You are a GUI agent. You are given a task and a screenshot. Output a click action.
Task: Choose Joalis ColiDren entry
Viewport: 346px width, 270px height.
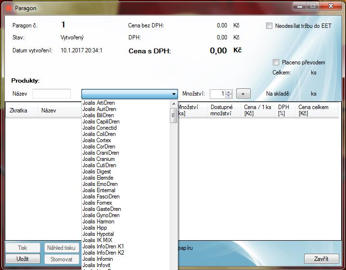[126, 134]
